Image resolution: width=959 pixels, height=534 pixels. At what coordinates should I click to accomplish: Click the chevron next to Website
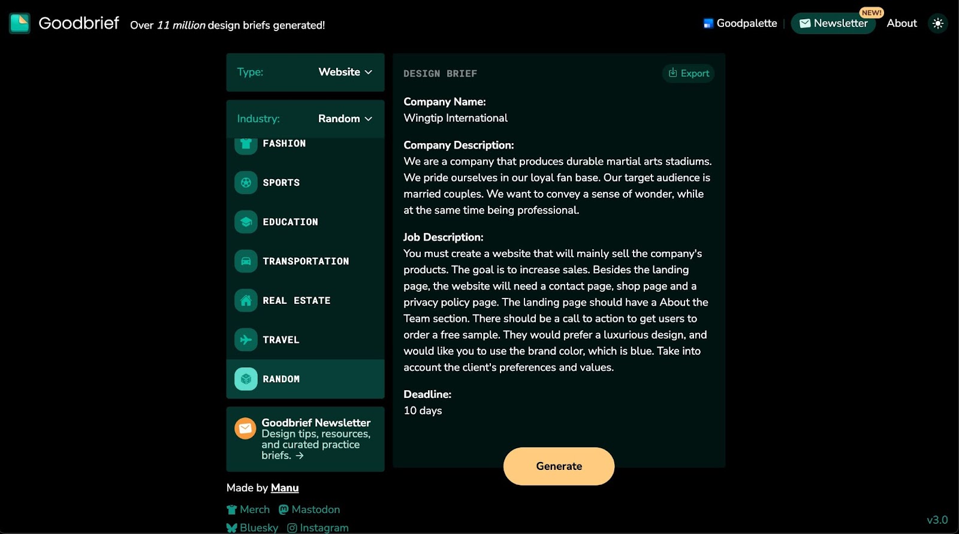(369, 72)
